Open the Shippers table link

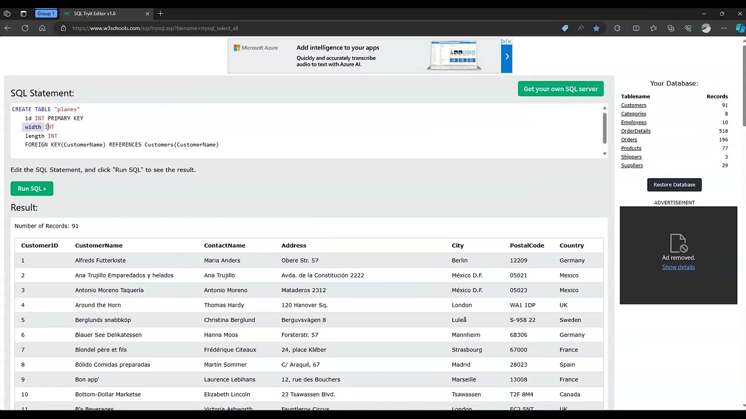(631, 157)
